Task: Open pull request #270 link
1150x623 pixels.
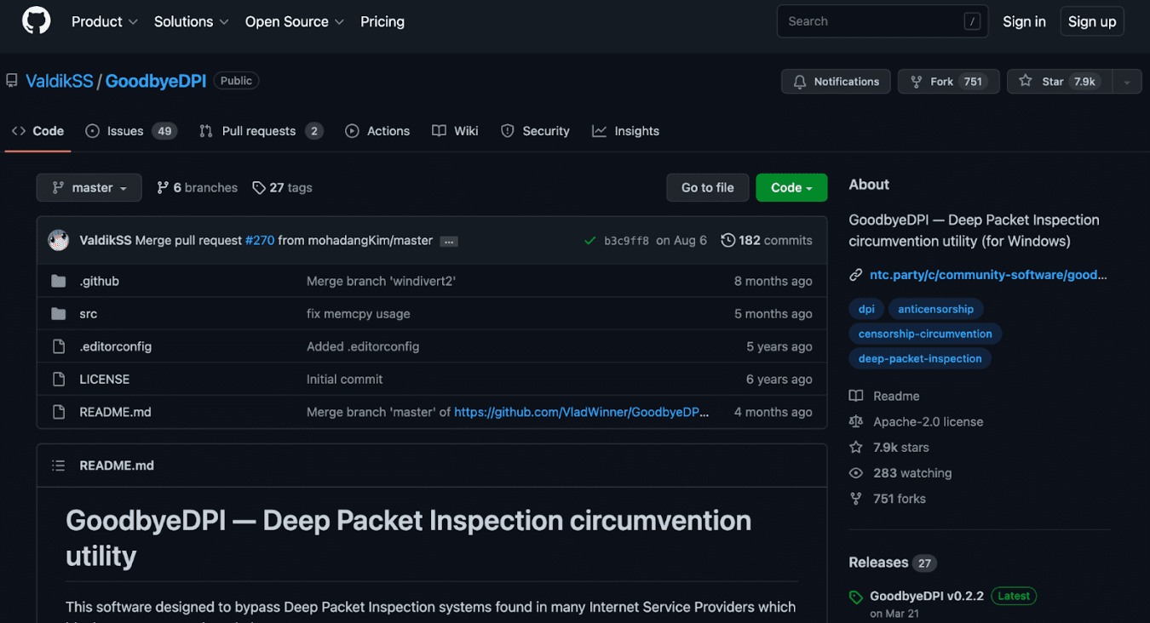Action: [x=260, y=241]
